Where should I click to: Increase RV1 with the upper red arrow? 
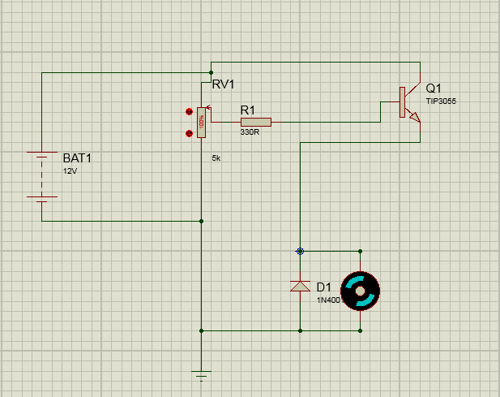pyautogui.click(x=189, y=112)
